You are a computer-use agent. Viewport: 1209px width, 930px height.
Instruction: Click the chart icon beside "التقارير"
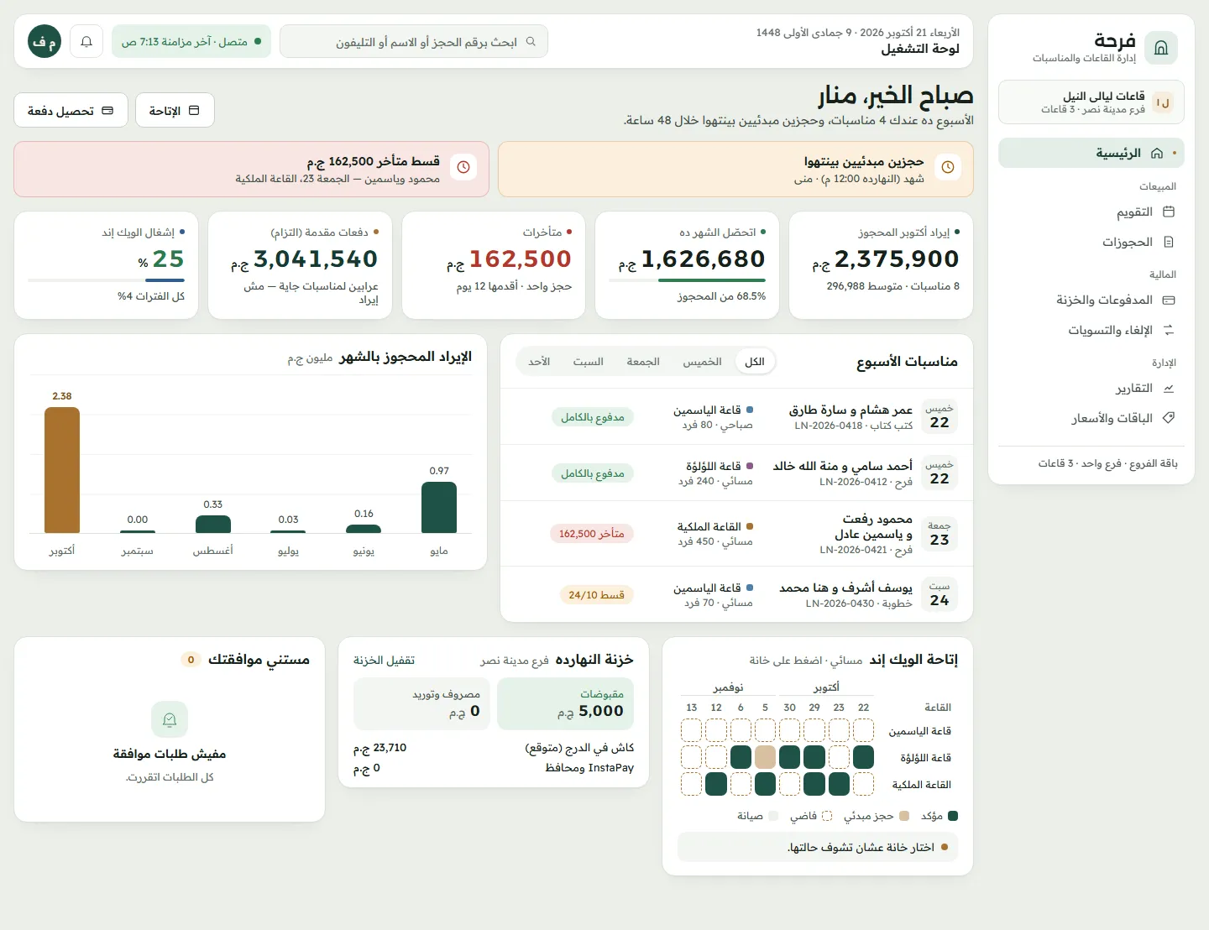point(1169,389)
